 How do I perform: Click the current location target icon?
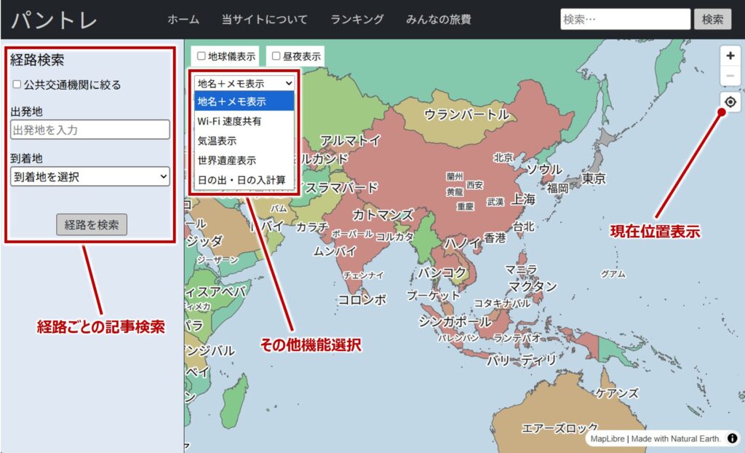pos(730,102)
